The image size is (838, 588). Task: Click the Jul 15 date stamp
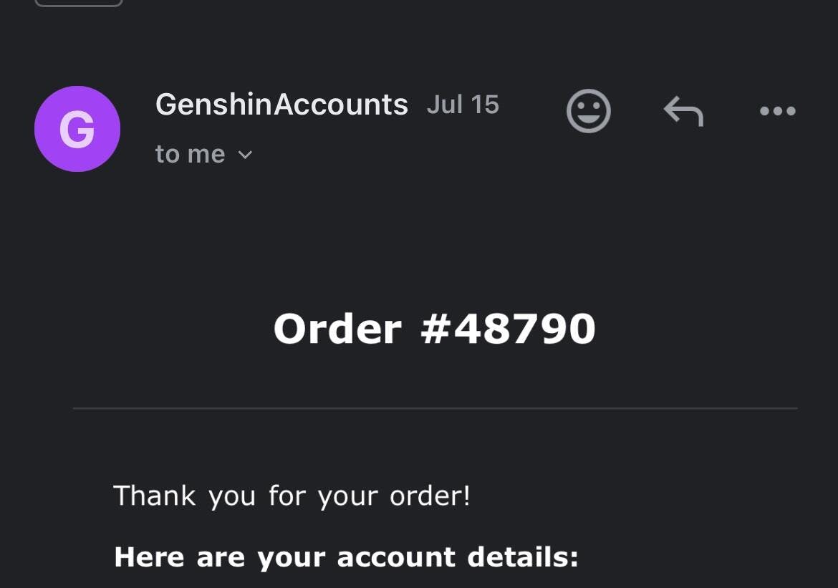coord(463,105)
